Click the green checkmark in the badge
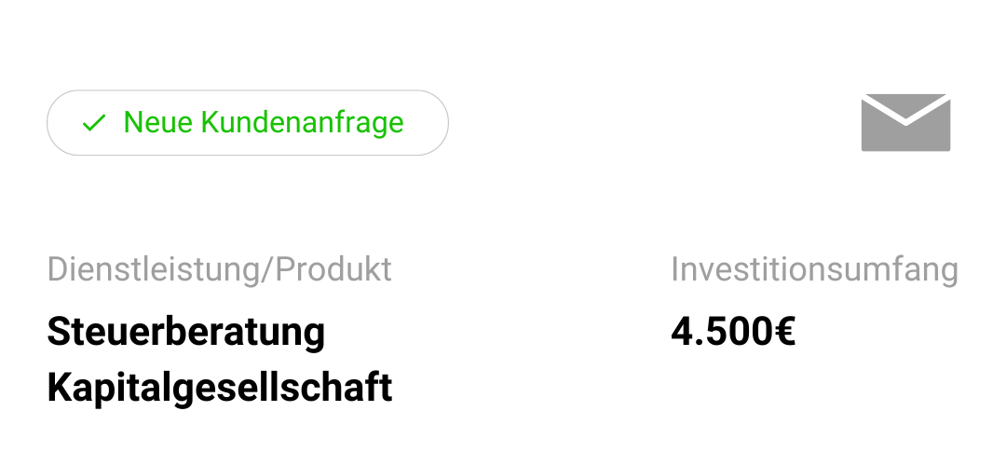The width and height of the screenshot is (1006, 466). (x=94, y=123)
